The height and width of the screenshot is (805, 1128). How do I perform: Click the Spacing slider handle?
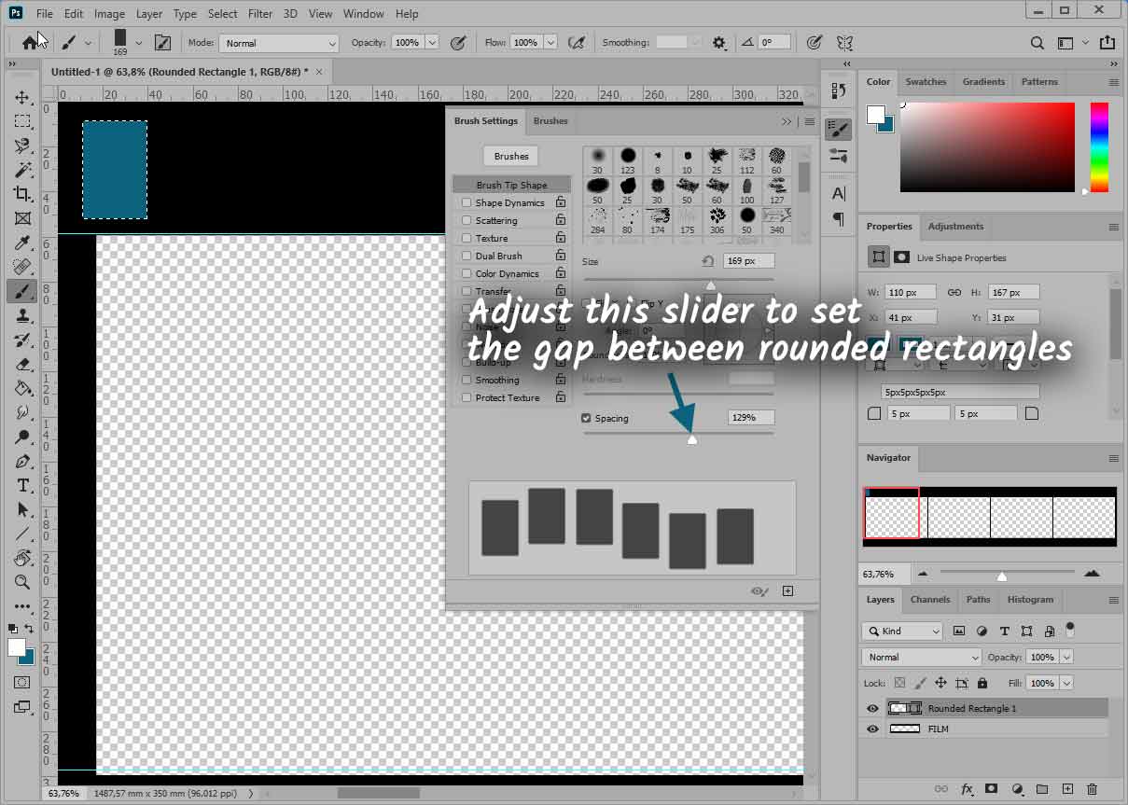pos(691,438)
